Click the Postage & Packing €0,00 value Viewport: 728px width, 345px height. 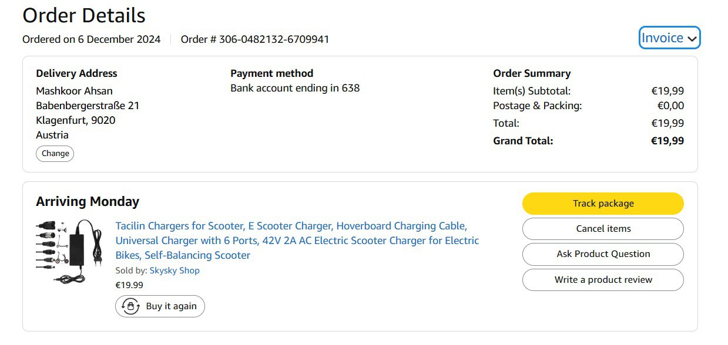point(670,106)
